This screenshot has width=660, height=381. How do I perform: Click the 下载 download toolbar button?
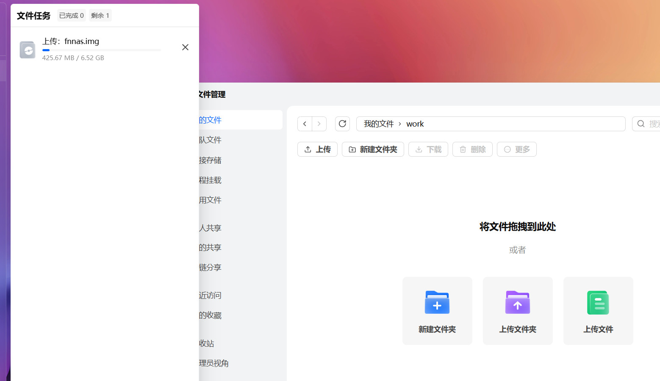[x=428, y=149]
